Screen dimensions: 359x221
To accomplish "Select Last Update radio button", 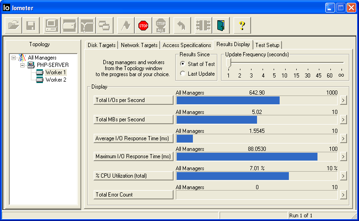I will click(182, 73).
